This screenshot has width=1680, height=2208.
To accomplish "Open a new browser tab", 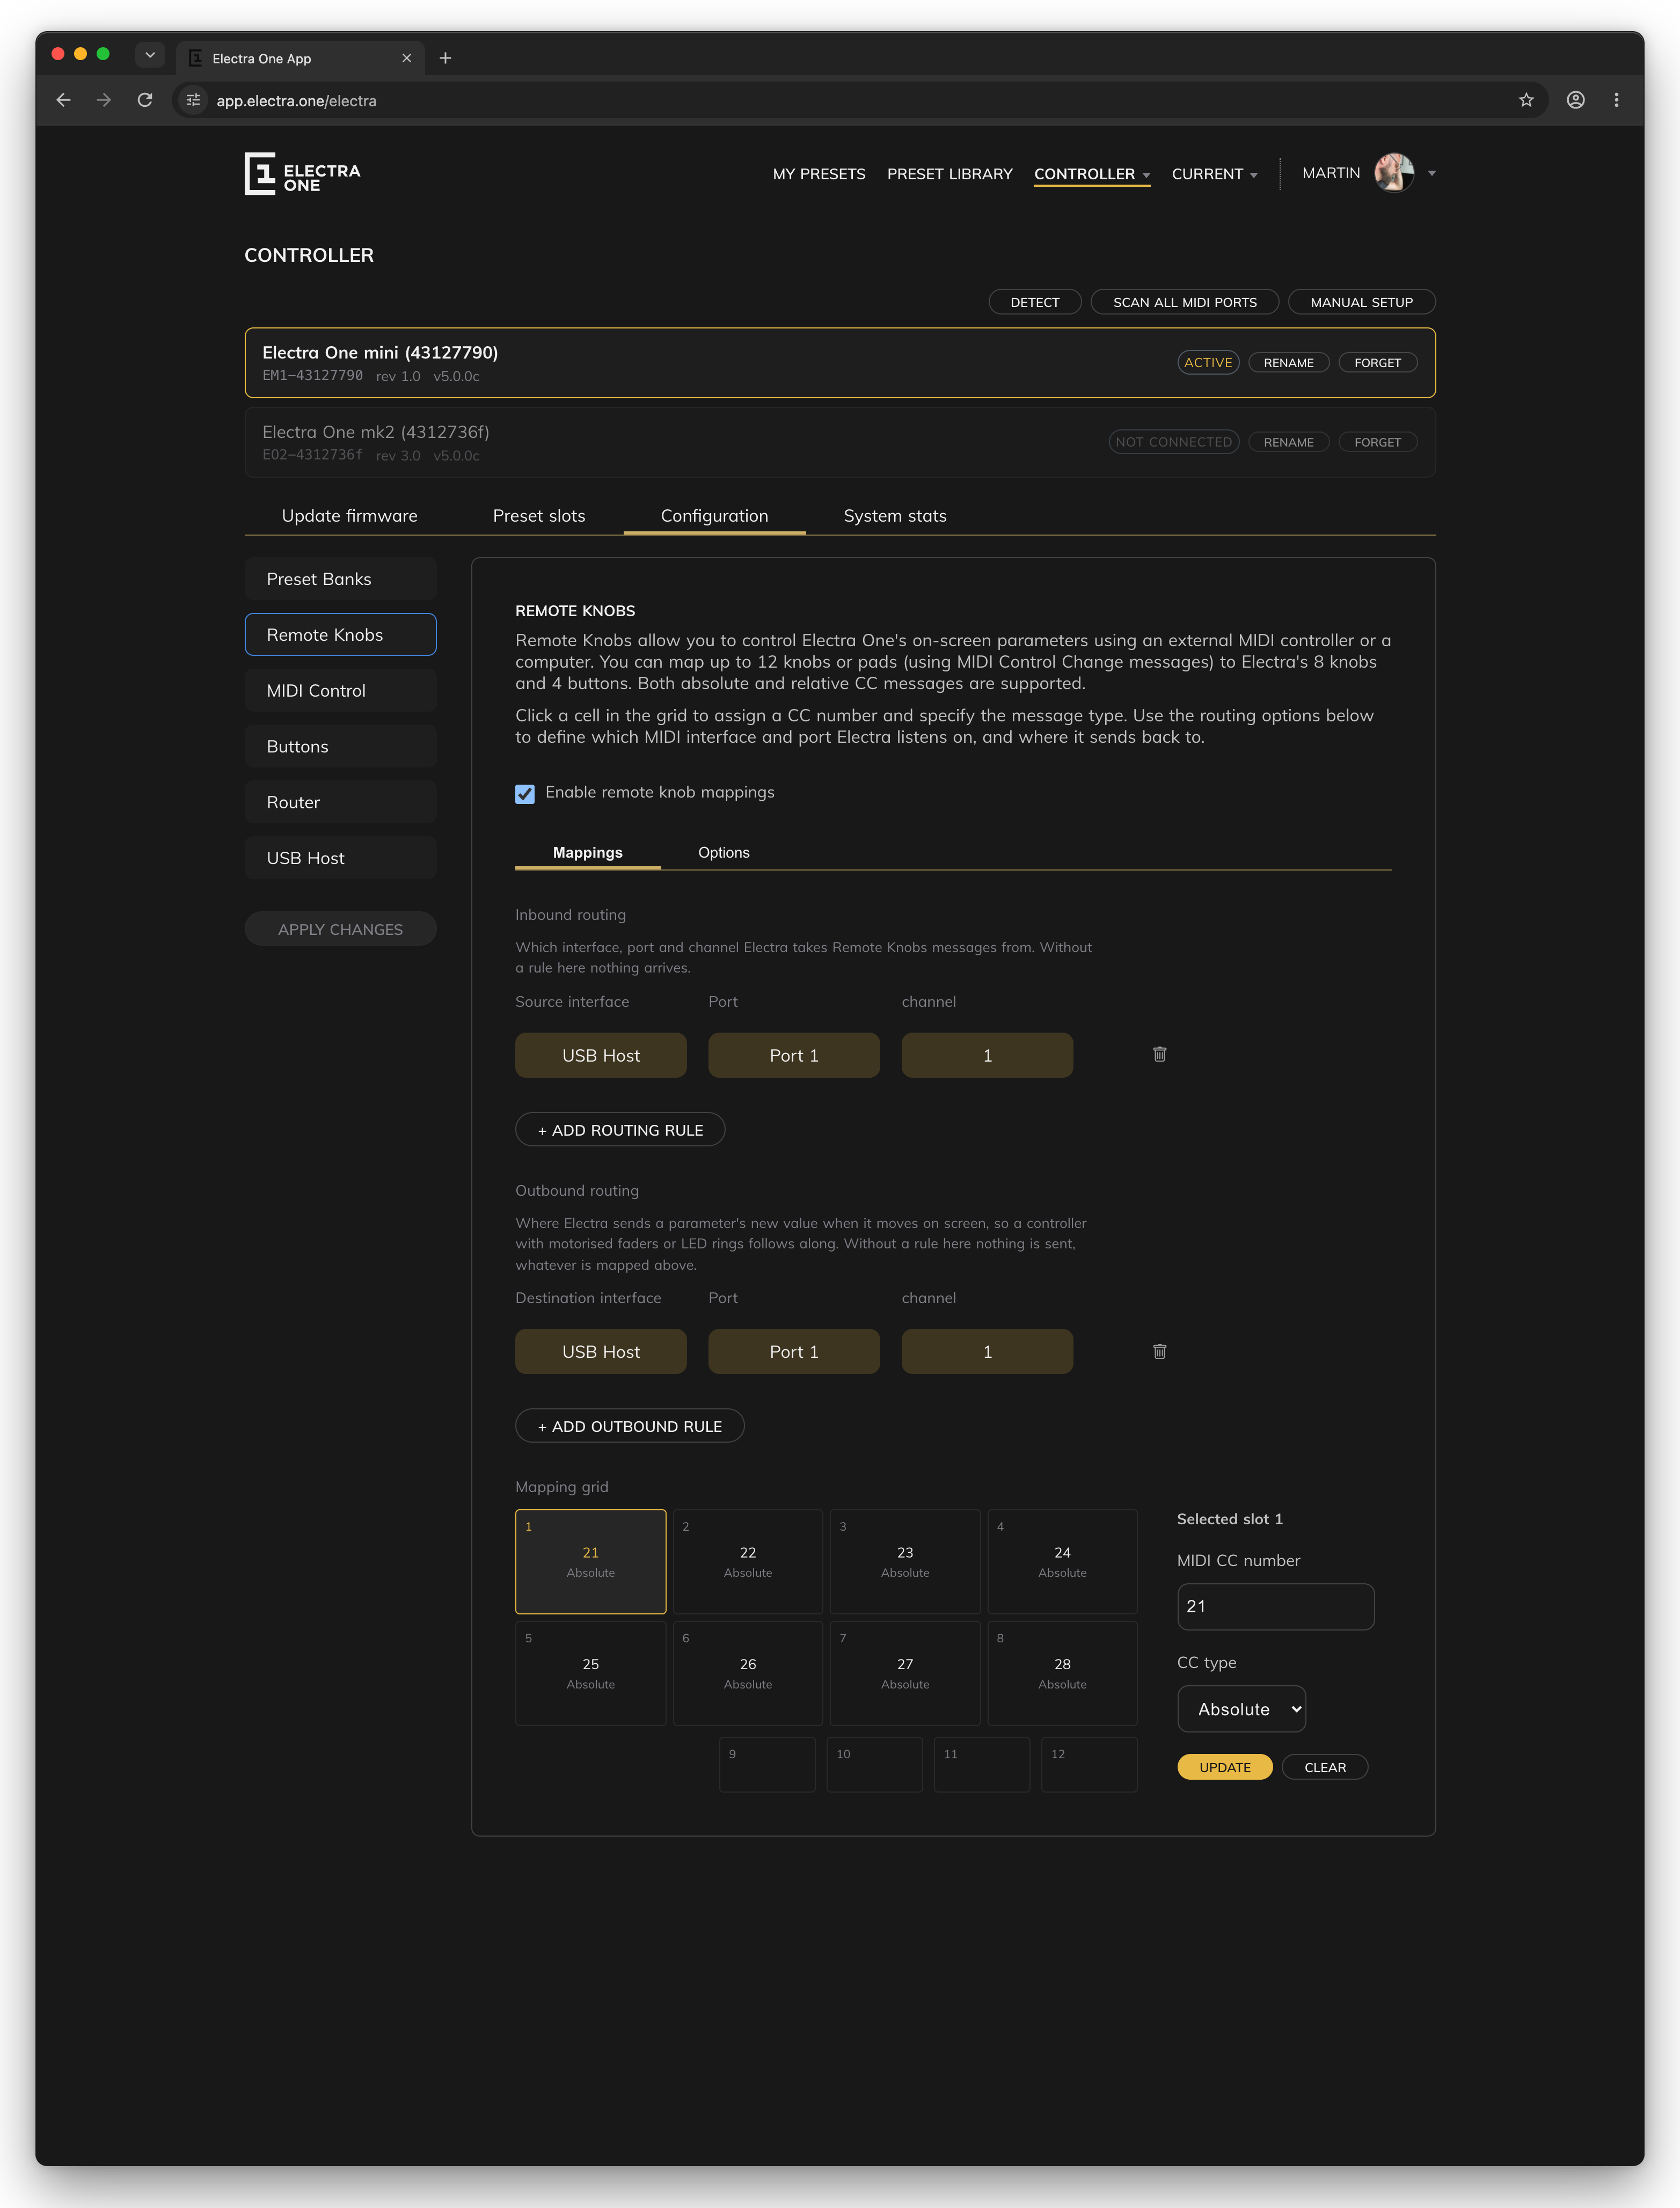I will coord(445,58).
